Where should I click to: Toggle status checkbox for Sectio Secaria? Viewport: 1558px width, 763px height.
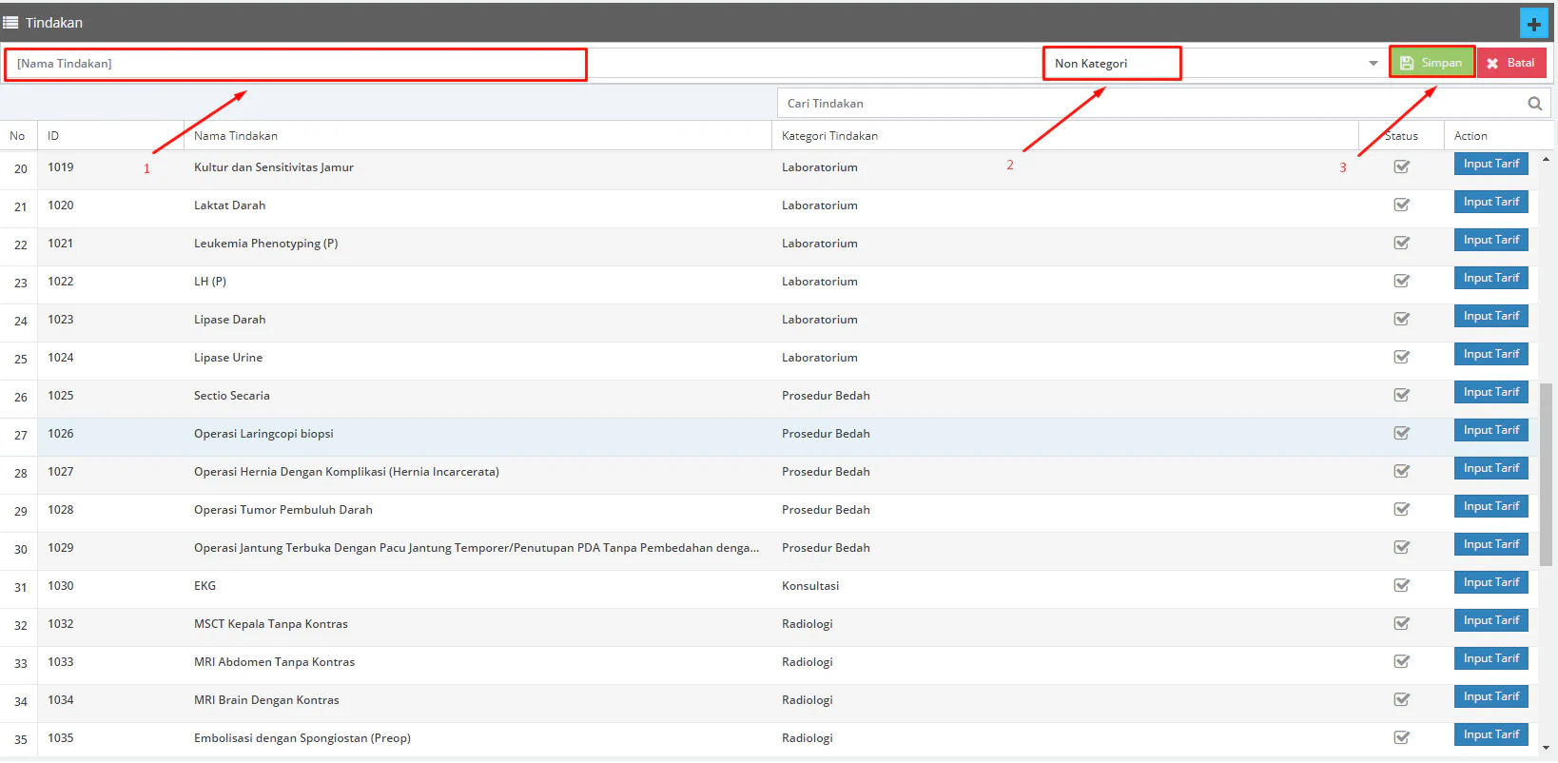(1401, 396)
